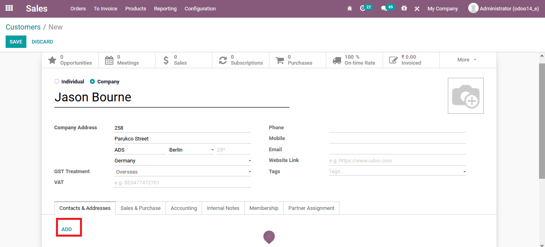Switch to Internal Notes tab
This screenshot has width=545, height=247.
coord(223,208)
